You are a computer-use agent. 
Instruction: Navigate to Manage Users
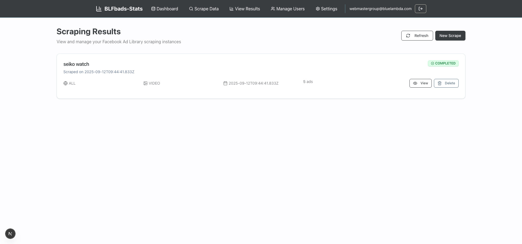click(288, 9)
